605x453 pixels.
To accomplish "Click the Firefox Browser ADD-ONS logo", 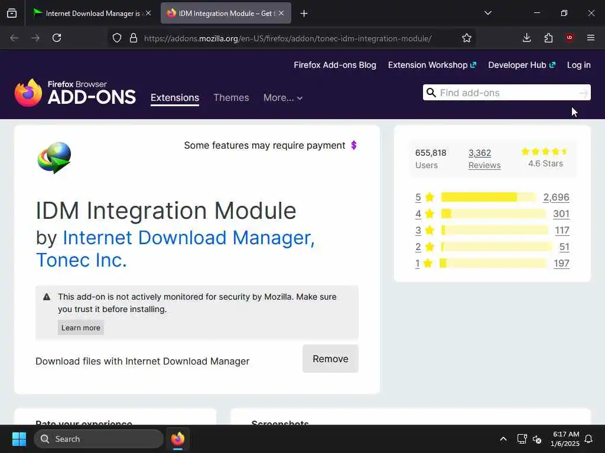I will (75, 93).
